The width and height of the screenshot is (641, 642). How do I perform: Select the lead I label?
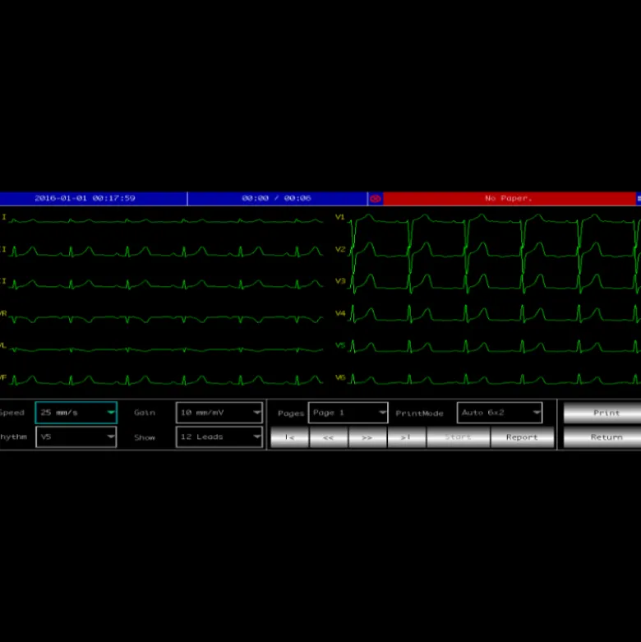[4, 217]
